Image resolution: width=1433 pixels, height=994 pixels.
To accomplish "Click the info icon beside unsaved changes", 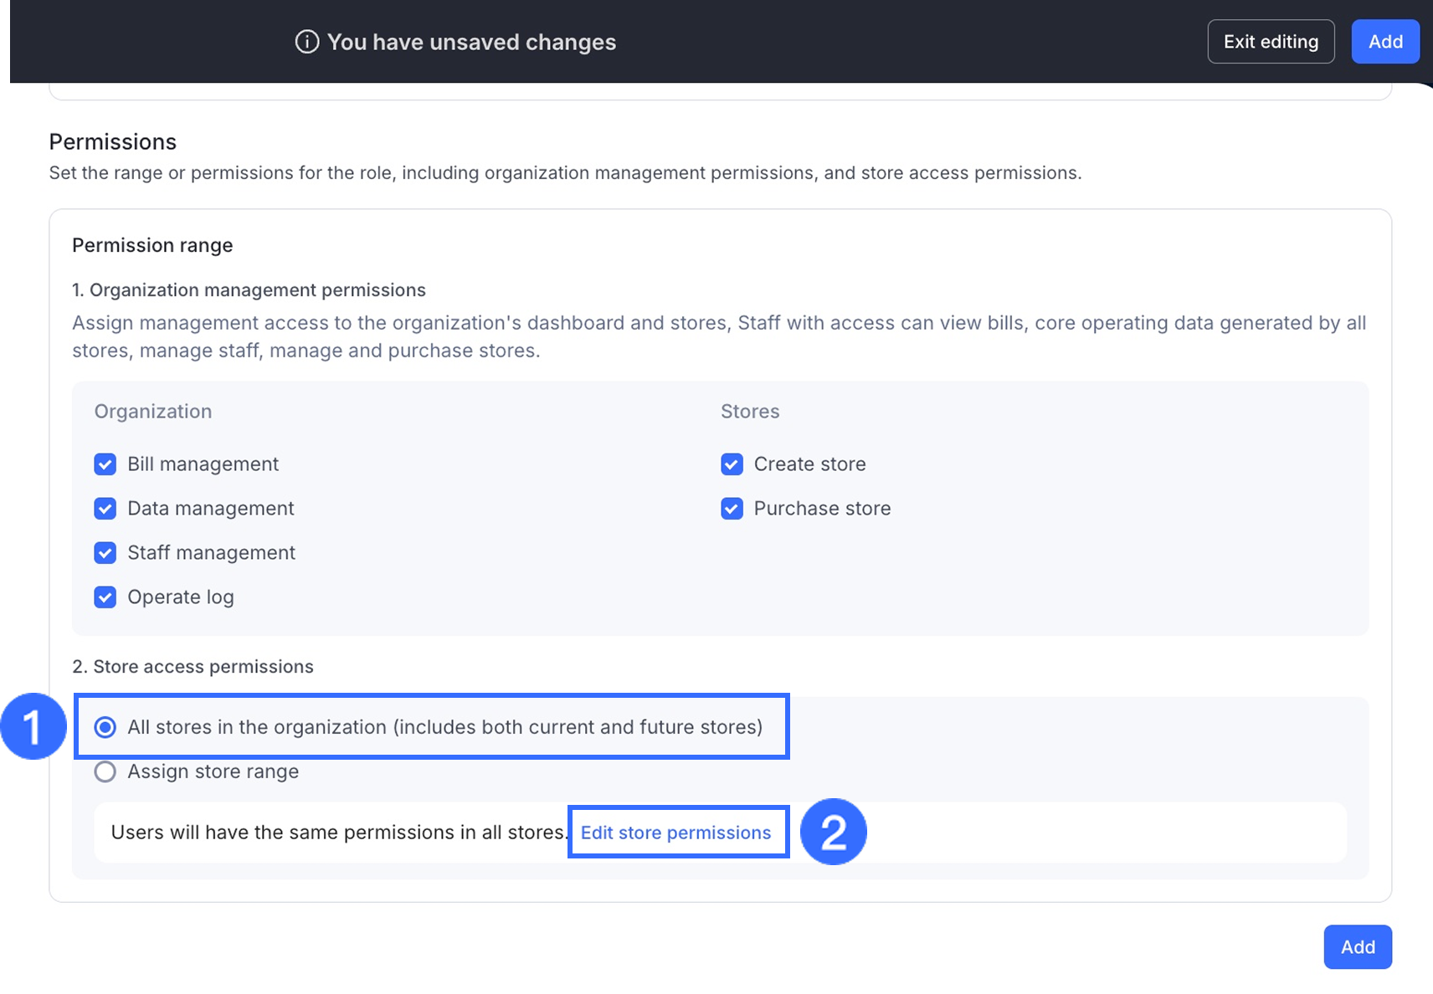I will (307, 42).
